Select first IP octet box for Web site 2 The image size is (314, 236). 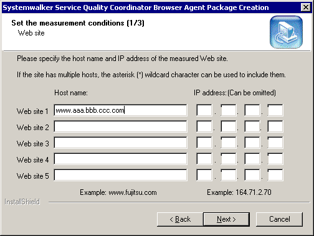click(204, 126)
